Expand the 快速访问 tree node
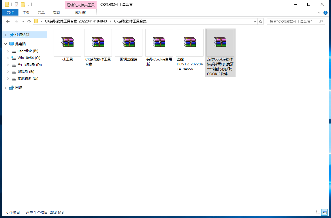The image size is (331, 218). coord(6,35)
